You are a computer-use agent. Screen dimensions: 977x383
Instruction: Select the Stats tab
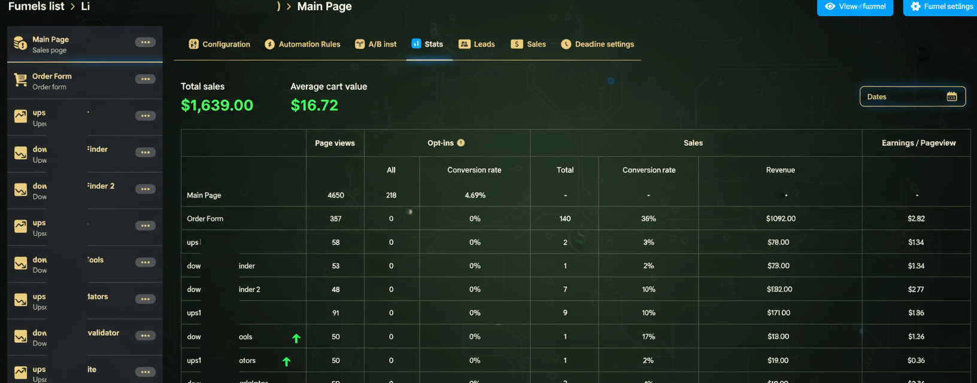pos(427,44)
